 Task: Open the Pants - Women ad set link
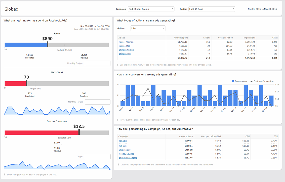126,42
